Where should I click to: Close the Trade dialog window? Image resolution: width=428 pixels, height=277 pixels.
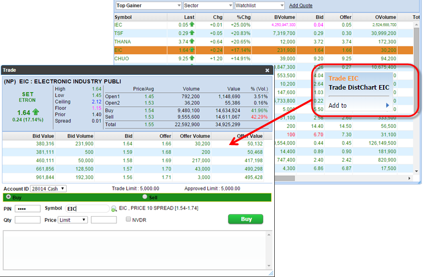pyautogui.click(x=267, y=71)
